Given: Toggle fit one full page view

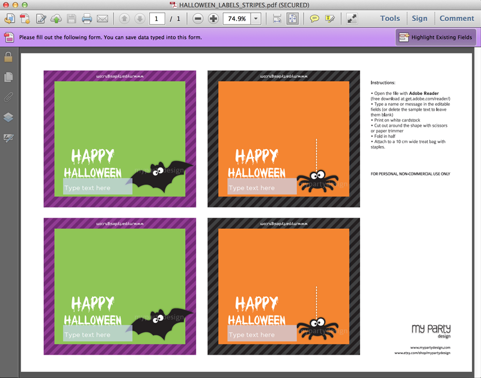Looking at the screenshot, I should click(292, 19).
